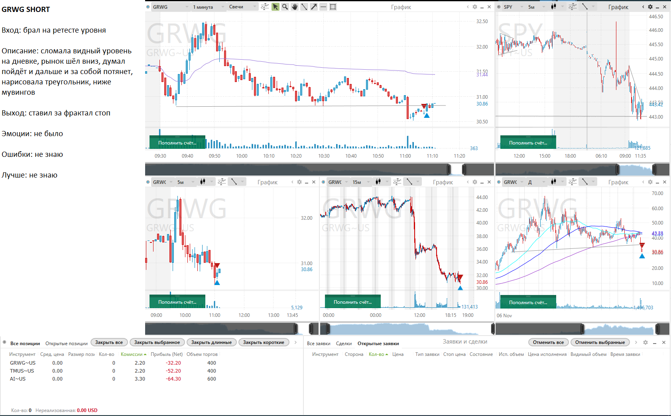Toggle link radio button of the GRWG 5м chart

click(x=148, y=182)
